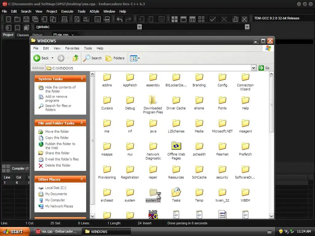Click the Open file icon in Dev-C++ toolbar
Viewport: 315px width, 236px height.
tap(17, 19)
